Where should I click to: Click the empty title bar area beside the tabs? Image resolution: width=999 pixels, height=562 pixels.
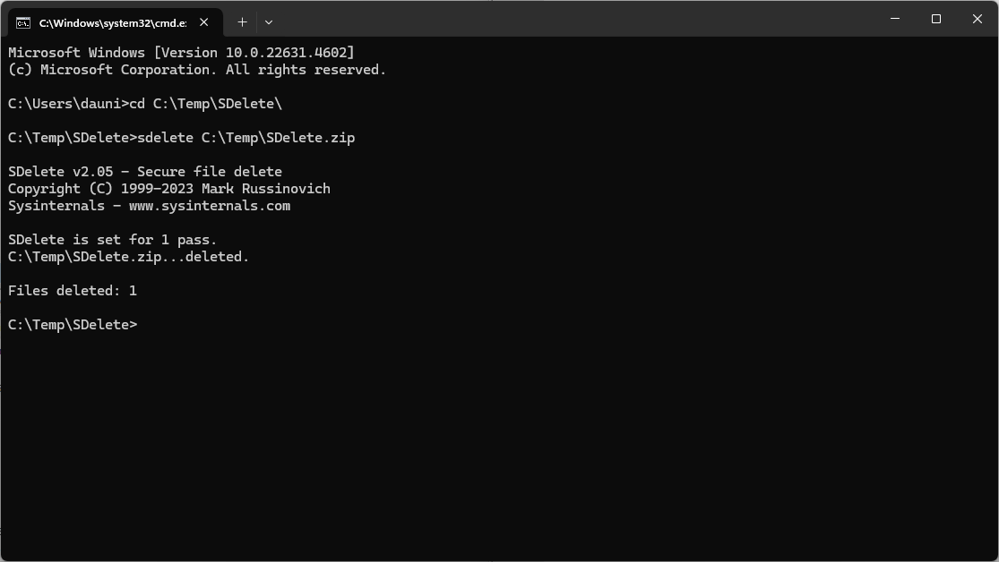[573, 19]
